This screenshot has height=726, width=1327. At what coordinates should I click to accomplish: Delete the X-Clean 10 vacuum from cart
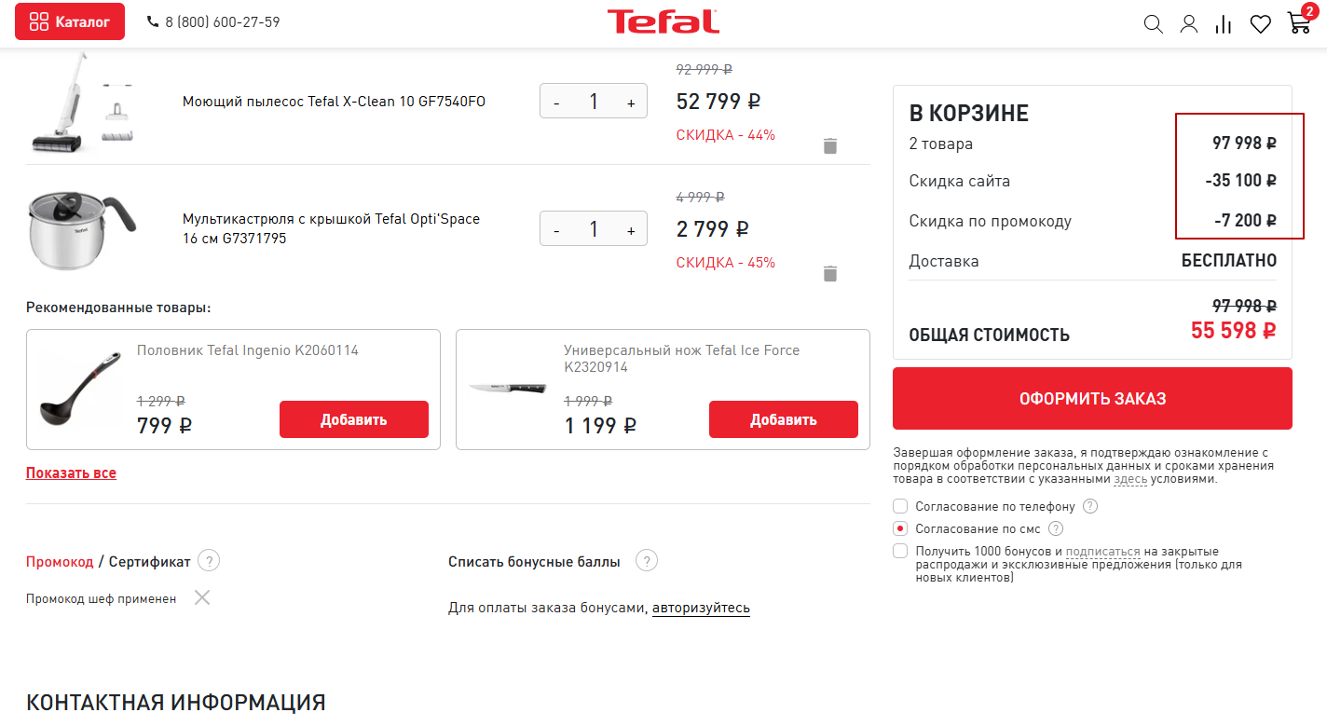click(x=830, y=145)
